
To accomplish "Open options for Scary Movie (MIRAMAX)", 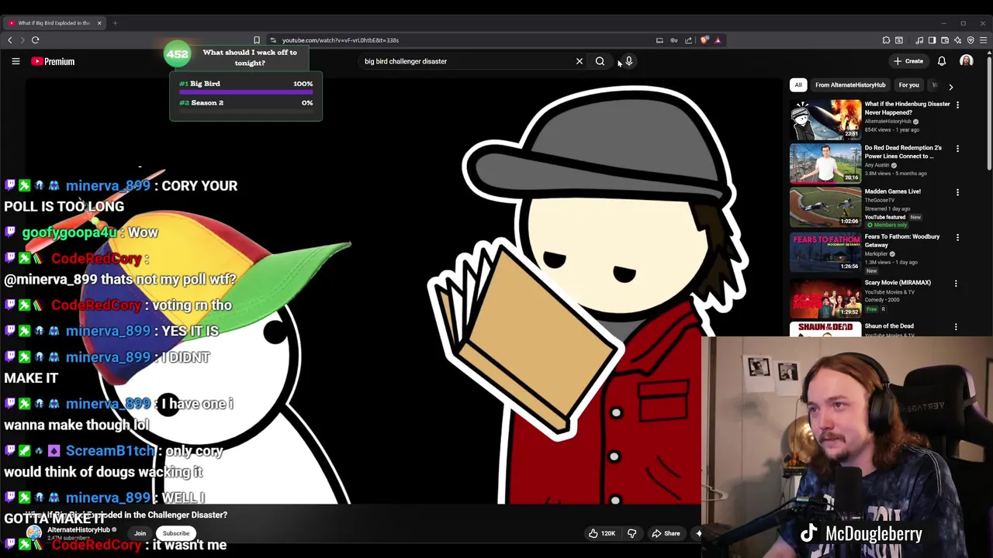I will [956, 284].
